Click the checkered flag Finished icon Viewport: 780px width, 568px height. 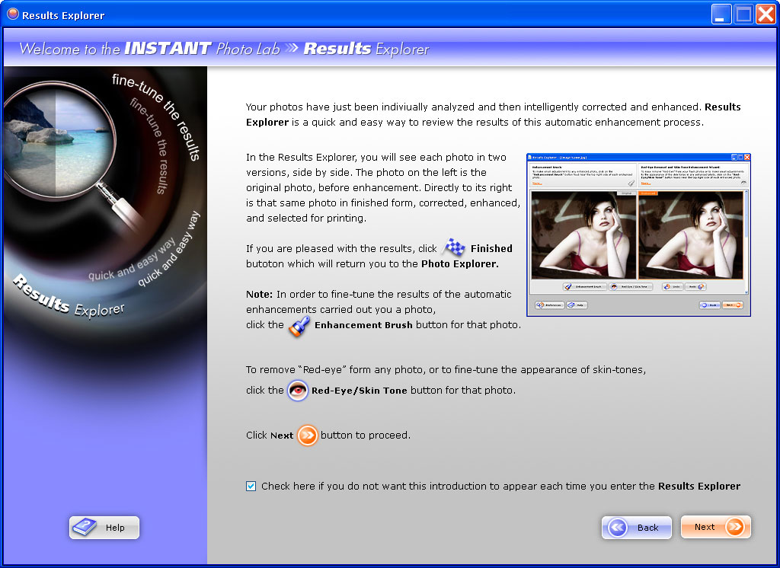454,247
